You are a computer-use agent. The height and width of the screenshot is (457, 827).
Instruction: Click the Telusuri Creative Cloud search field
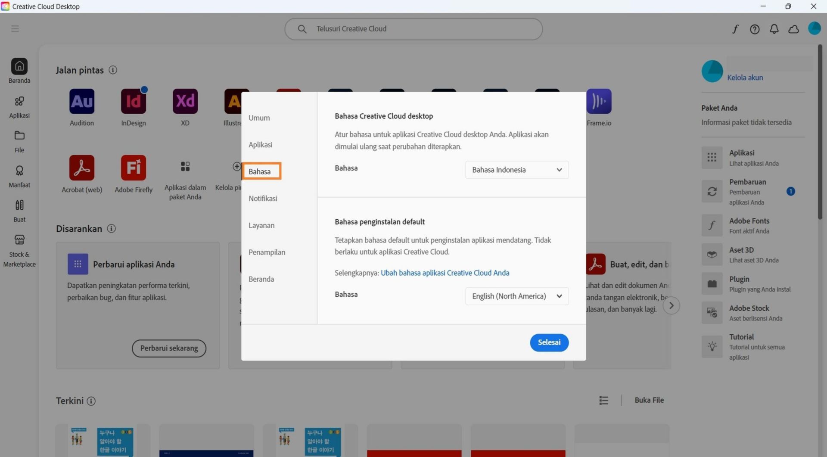413,29
